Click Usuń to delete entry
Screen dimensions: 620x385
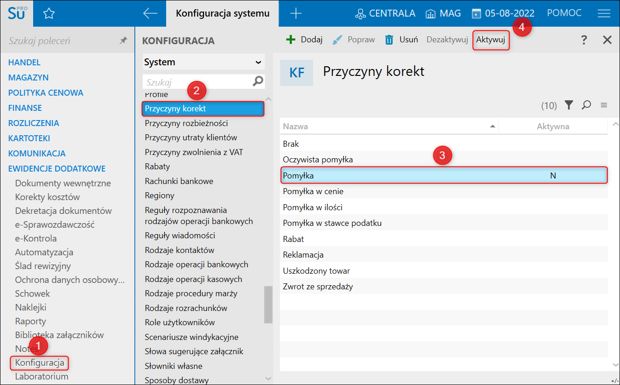click(401, 40)
